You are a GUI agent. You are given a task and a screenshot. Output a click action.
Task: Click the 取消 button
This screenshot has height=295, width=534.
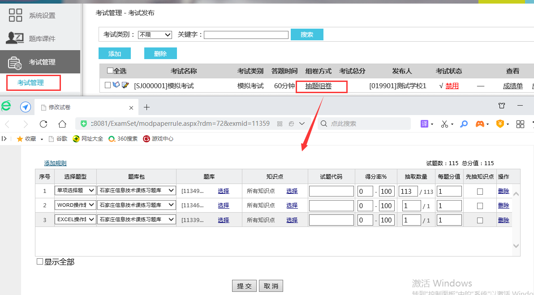click(271, 286)
